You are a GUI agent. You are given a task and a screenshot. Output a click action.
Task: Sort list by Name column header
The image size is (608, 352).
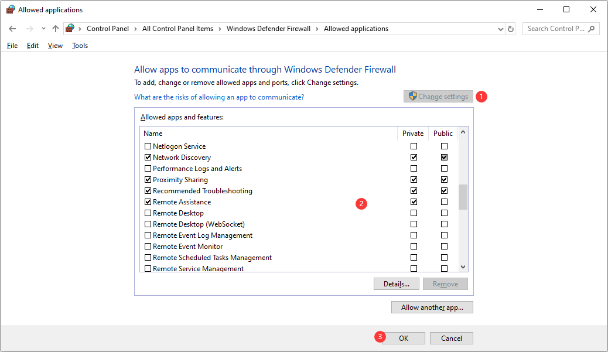269,134
